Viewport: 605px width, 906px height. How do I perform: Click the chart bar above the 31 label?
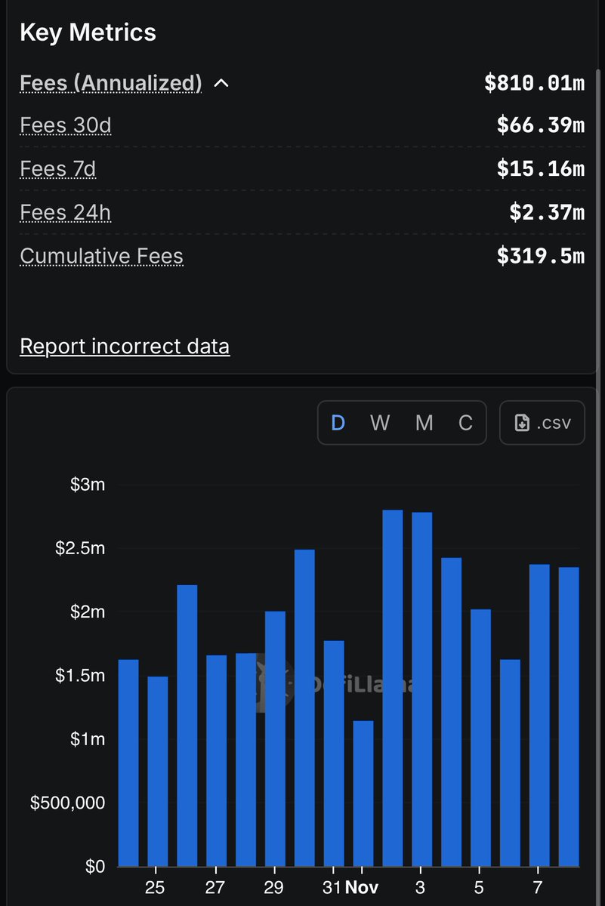click(334, 753)
